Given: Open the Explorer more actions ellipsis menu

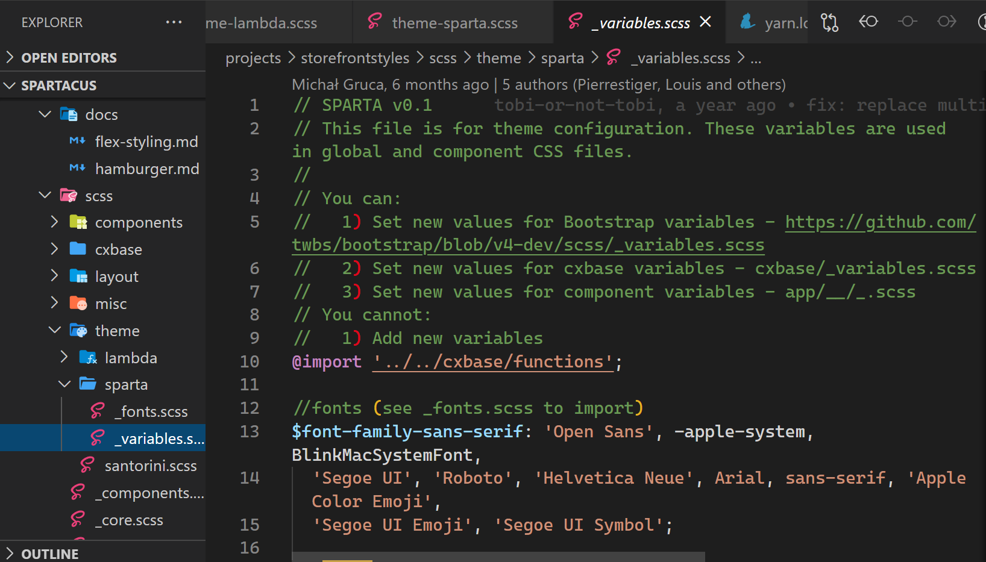Looking at the screenshot, I should [x=174, y=22].
